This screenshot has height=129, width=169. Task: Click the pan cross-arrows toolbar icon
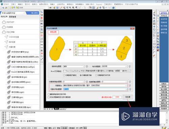click(x=100, y=8)
